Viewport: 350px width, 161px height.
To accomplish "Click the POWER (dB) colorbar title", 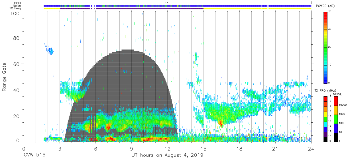I will point(325,6).
